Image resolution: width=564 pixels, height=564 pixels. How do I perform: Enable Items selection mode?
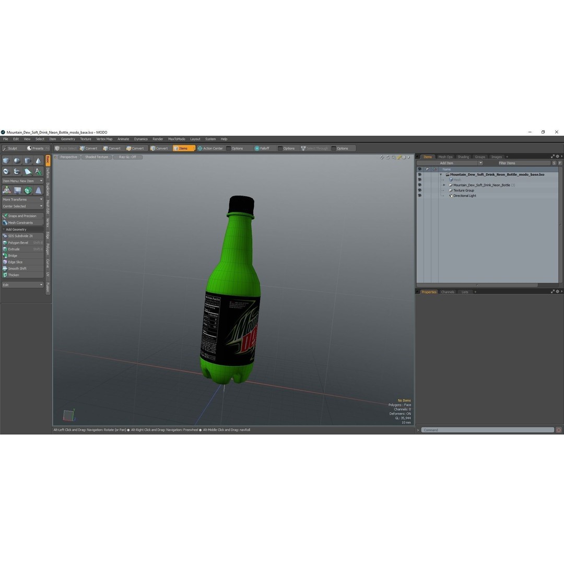tap(183, 148)
